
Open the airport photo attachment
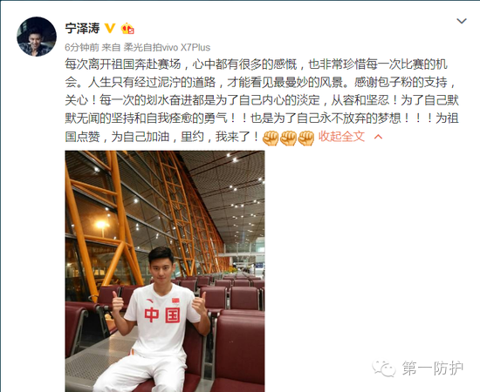(165, 271)
